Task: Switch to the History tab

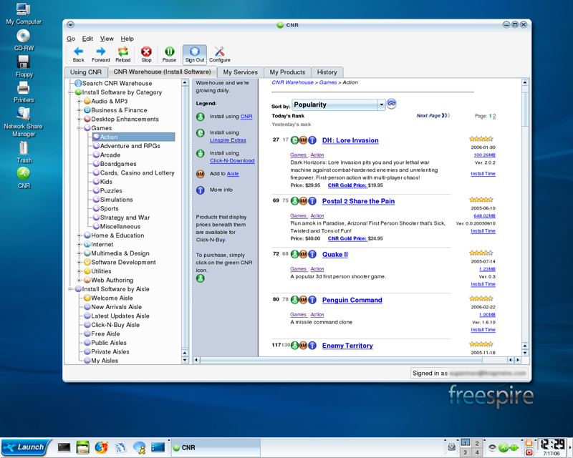Action: tap(327, 72)
